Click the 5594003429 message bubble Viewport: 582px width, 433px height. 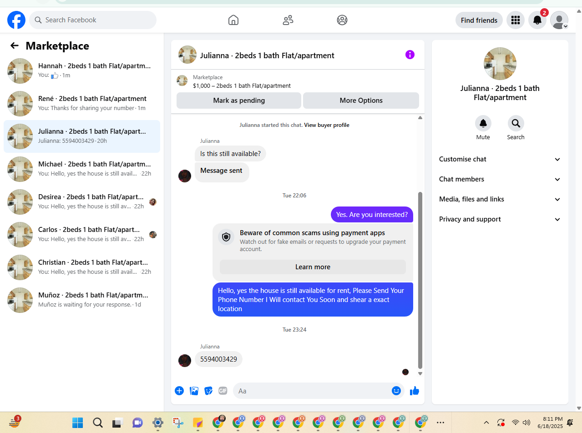(x=218, y=359)
